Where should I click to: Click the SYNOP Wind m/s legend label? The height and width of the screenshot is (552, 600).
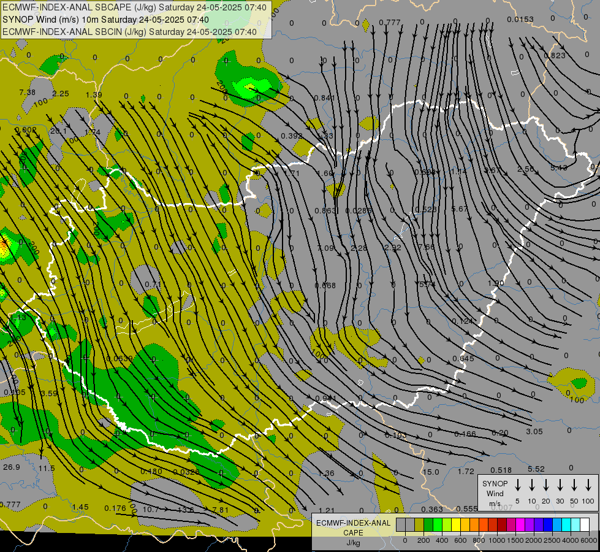(x=495, y=493)
